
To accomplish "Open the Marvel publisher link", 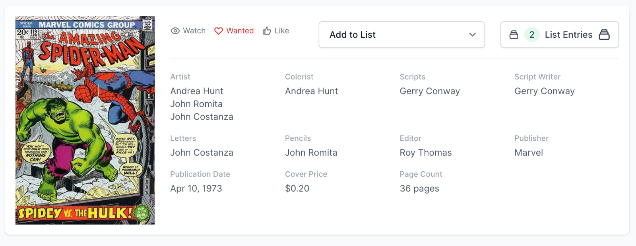I will [x=529, y=153].
